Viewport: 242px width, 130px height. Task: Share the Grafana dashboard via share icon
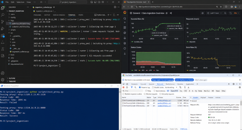point(171,13)
